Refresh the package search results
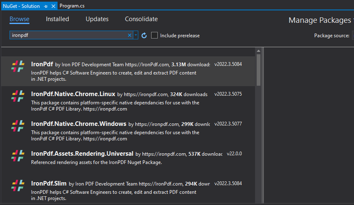Viewport: 354px width, 205px height. pos(144,36)
